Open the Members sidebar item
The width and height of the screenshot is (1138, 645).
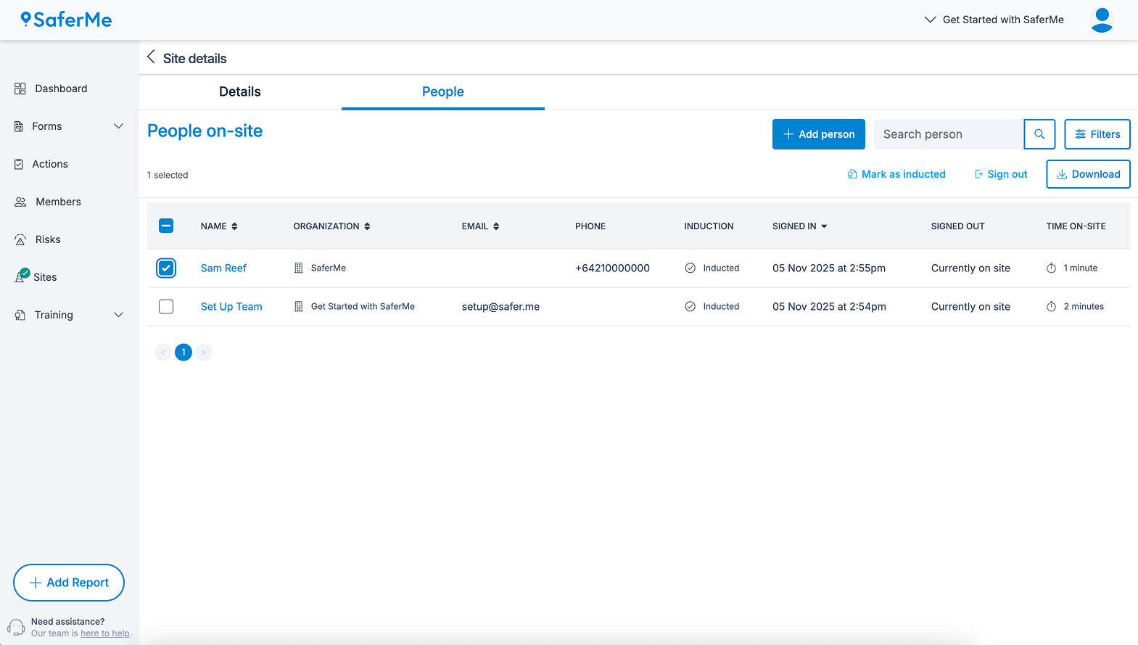(x=57, y=202)
